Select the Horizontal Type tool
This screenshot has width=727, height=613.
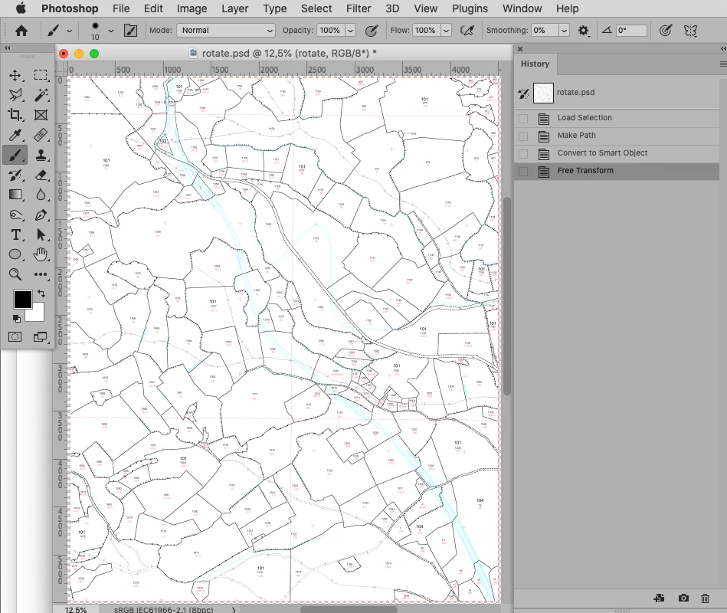click(15, 234)
